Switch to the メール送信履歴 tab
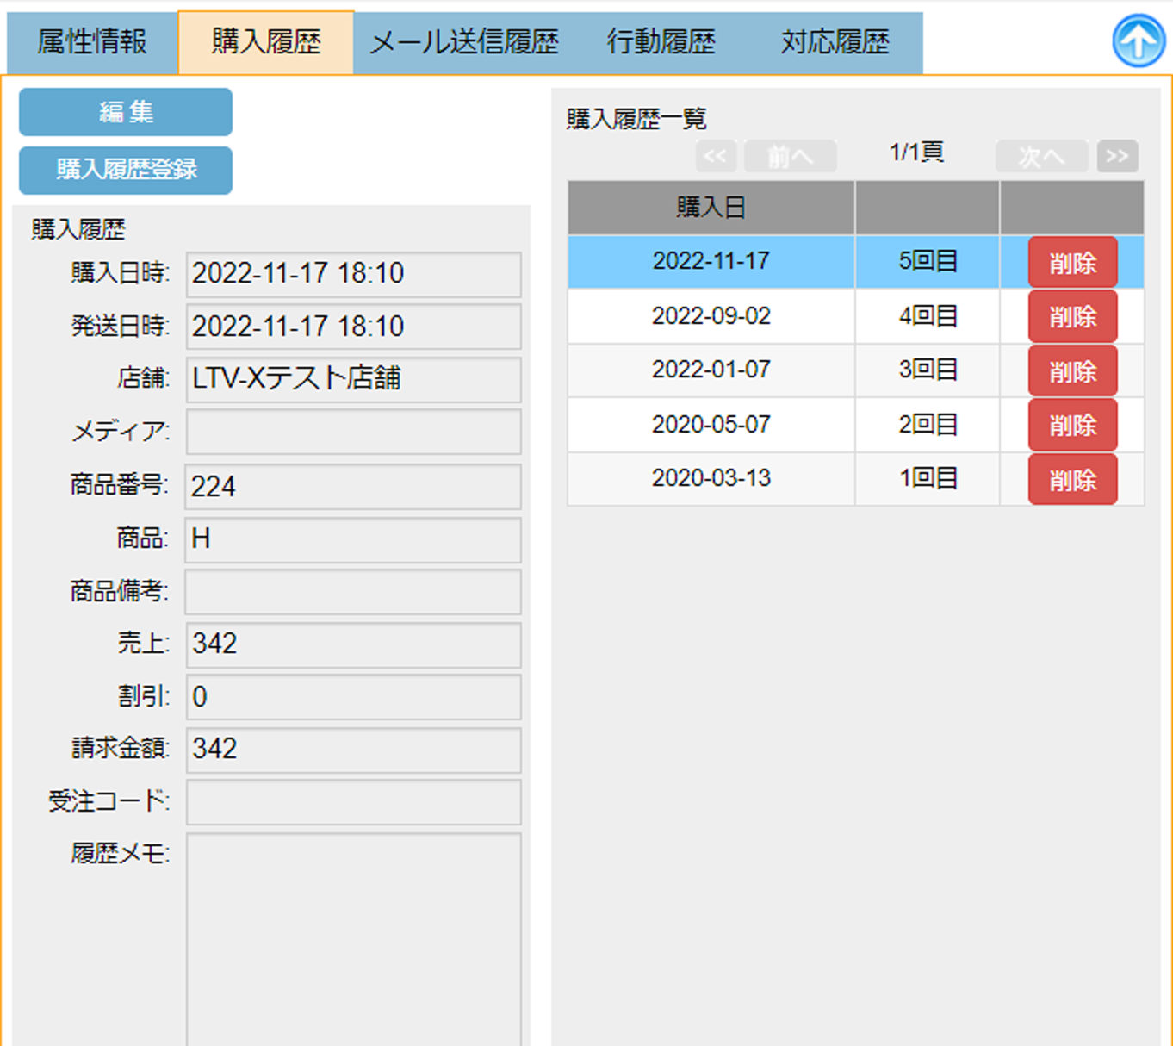This screenshot has width=1173, height=1046. coord(464,42)
